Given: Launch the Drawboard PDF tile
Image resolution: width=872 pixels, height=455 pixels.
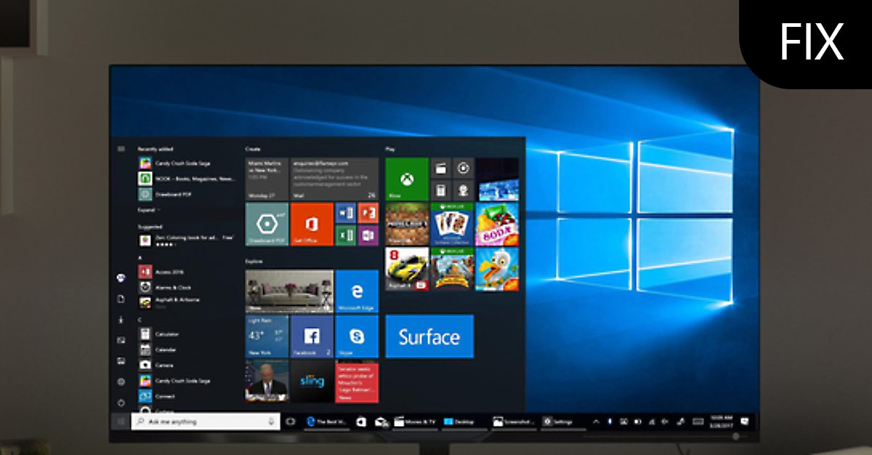Looking at the screenshot, I should click(x=267, y=224).
